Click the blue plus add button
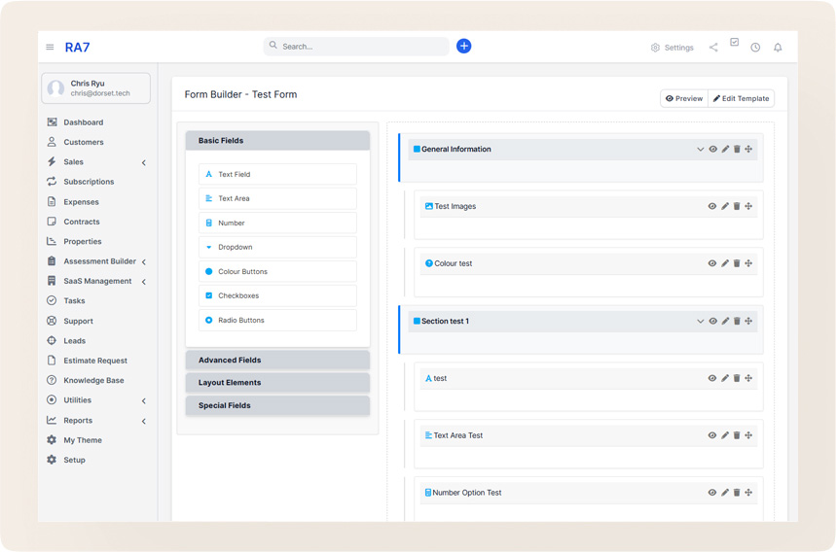The image size is (836, 552). [464, 47]
